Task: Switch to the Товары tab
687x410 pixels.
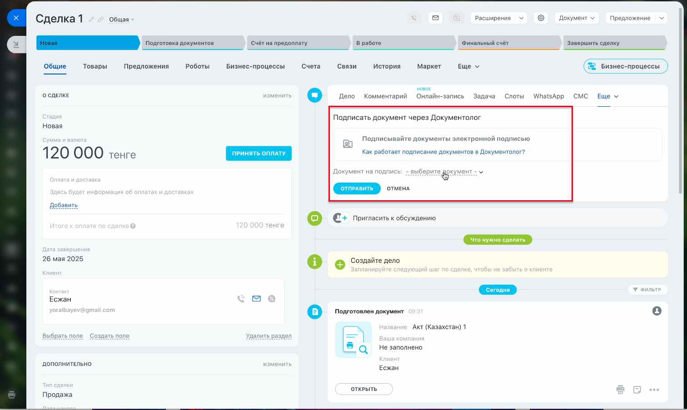Action: click(95, 66)
